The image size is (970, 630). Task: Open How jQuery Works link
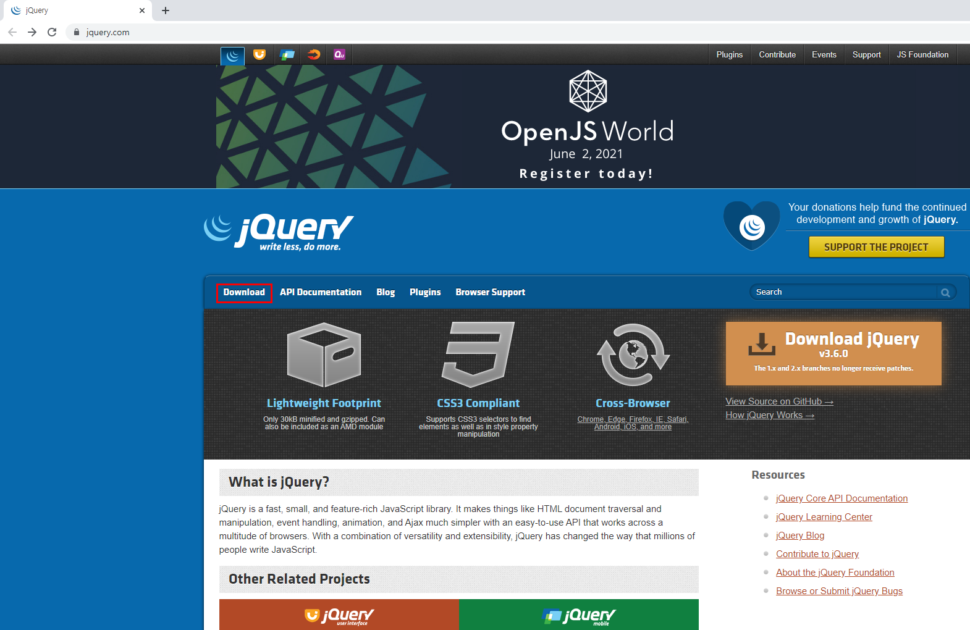click(x=770, y=415)
